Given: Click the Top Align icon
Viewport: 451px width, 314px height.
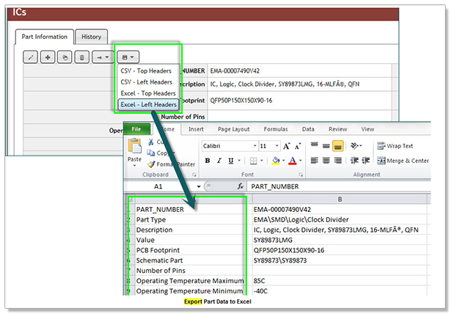Looking at the screenshot, I should coord(315,145).
